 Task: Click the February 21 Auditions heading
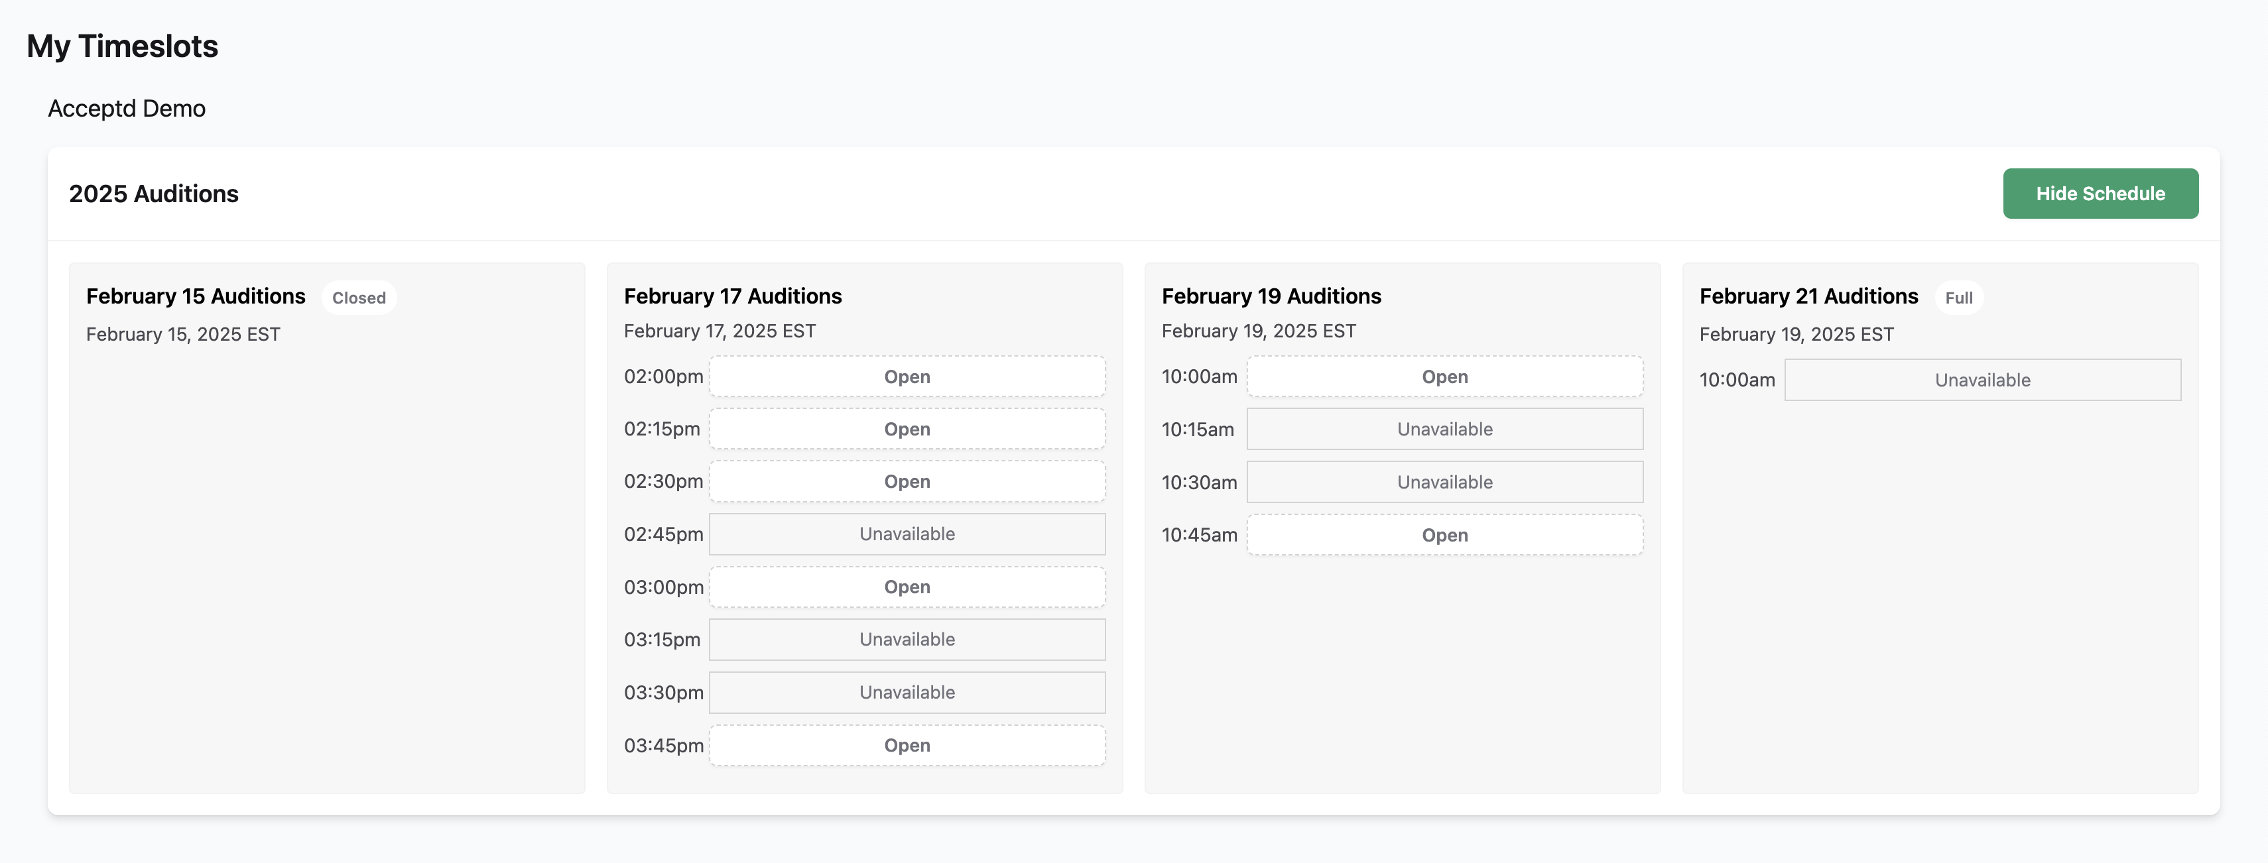[1808, 296]
